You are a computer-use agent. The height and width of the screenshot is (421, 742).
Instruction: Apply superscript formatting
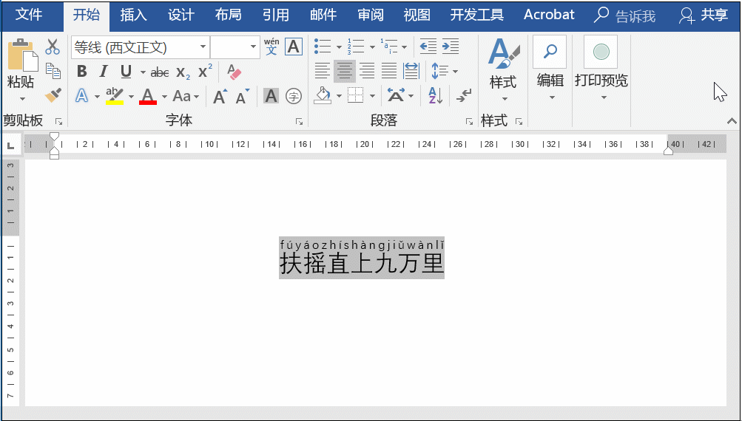pyautogui.click(x=205, y=72)
